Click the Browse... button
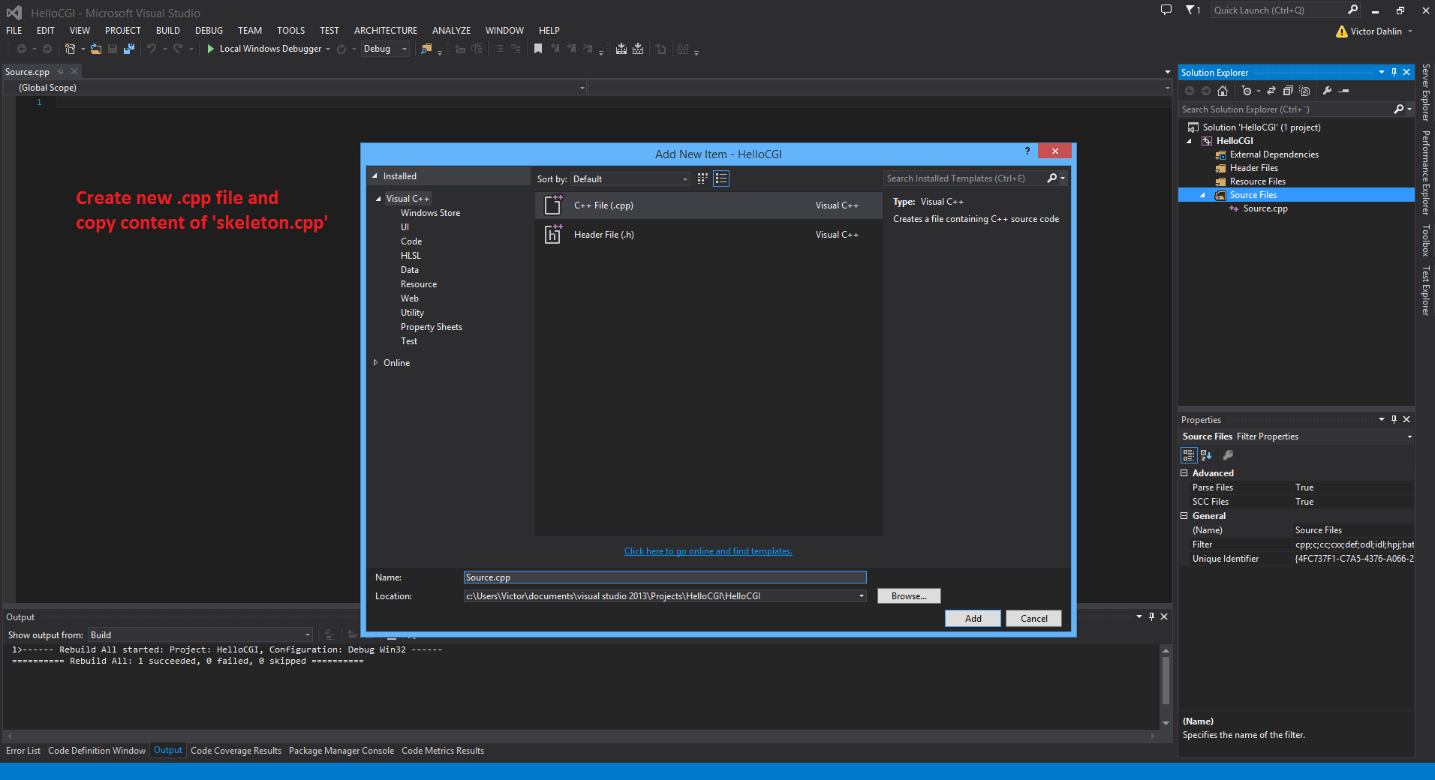 (909, 596)
